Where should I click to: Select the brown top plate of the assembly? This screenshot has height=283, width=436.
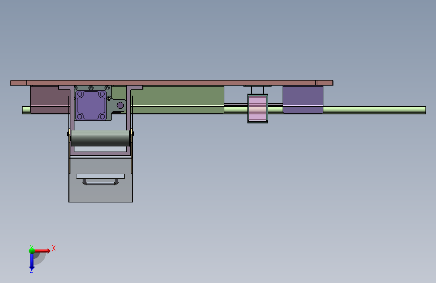[x=171, y=83]
